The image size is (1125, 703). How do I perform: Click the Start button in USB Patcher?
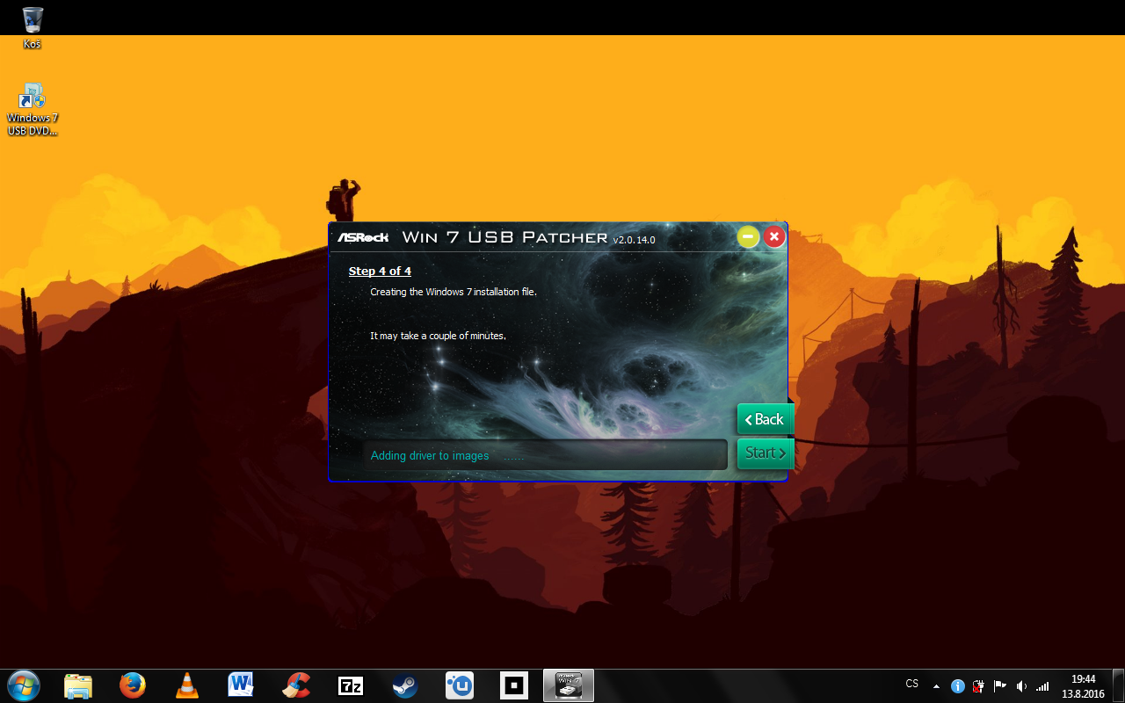[766, 453]
